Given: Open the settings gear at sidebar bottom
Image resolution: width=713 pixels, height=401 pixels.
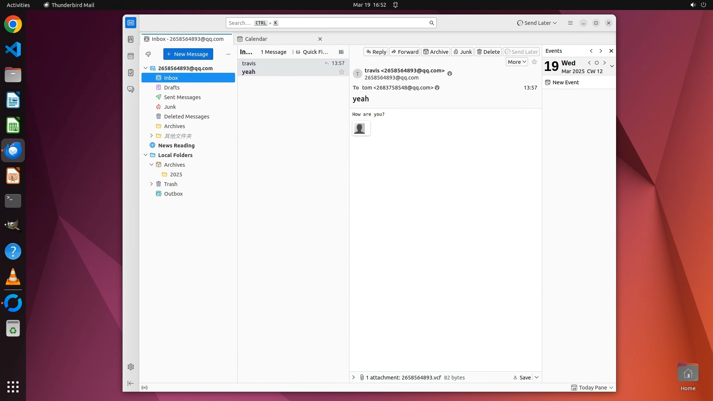Looking at the screenshot, I should [131, 367].
